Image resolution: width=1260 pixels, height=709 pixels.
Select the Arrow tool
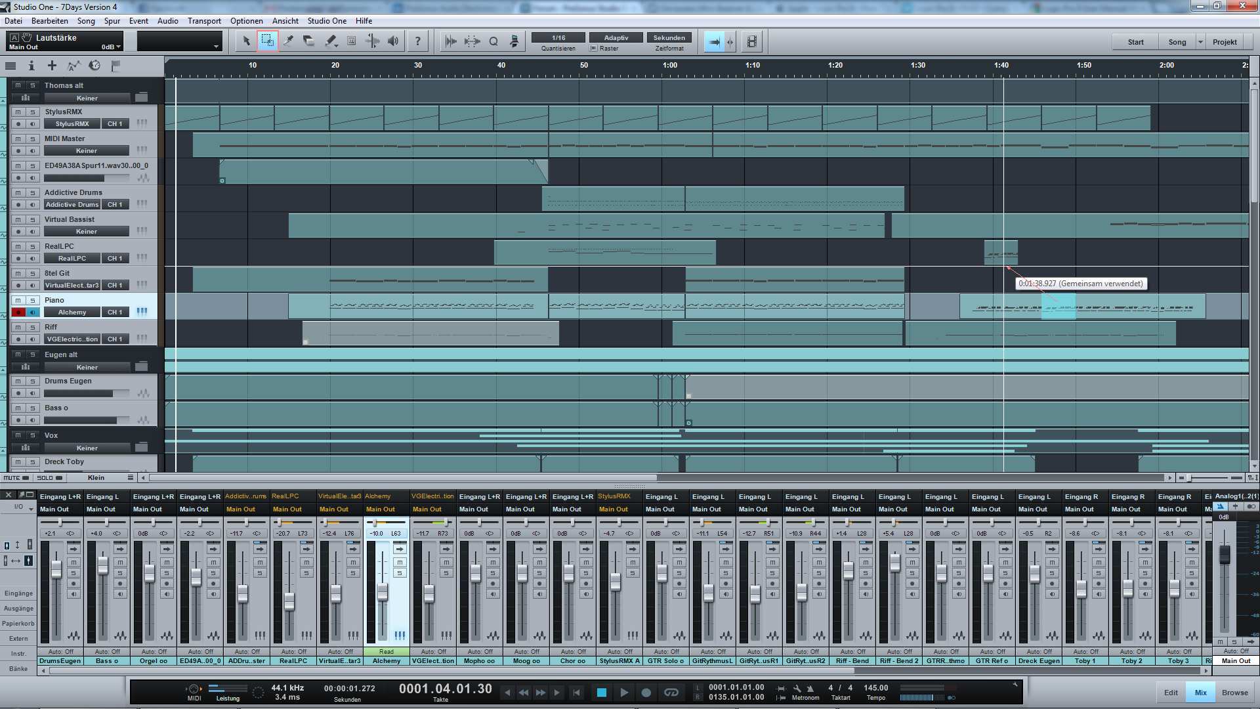pyautogui.click(x=246, y=41)
